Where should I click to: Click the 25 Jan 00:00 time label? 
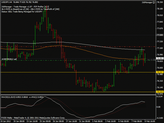(x=45, y=121)
